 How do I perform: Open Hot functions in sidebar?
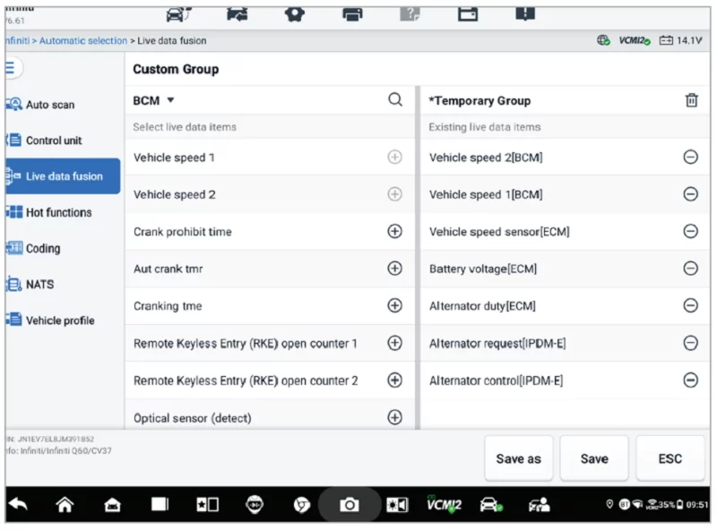(58, 213)
